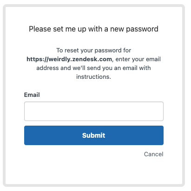Click the blue Submit button
This screenshot has width=191, height=191.
[x=94, y=135]
